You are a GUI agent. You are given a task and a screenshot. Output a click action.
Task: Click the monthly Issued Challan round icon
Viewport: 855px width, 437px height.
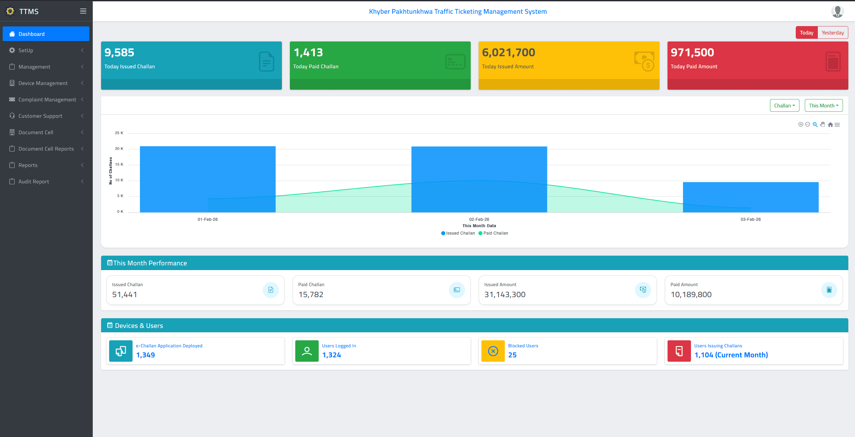point(271,290)
